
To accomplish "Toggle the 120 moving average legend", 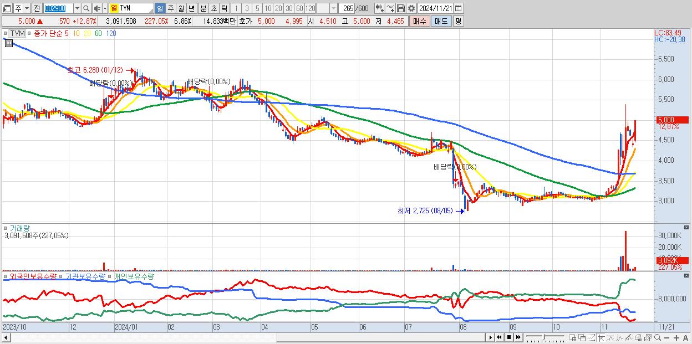I will [x=111, y=33].
